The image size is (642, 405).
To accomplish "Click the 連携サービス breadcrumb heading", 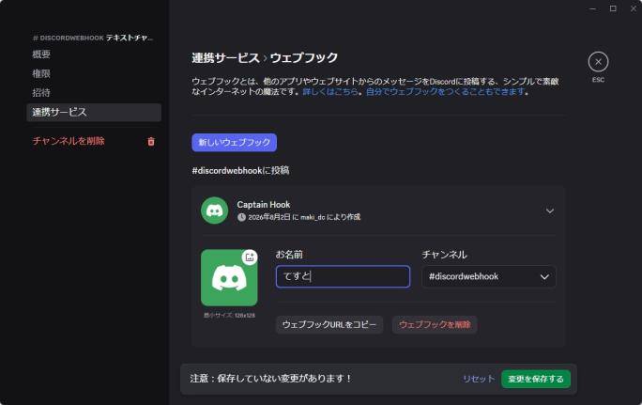I will [225, 58].
